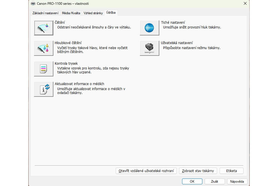
Task: Click Aktualizovat informace o médiích icon
Action: [x=44, y=89]
